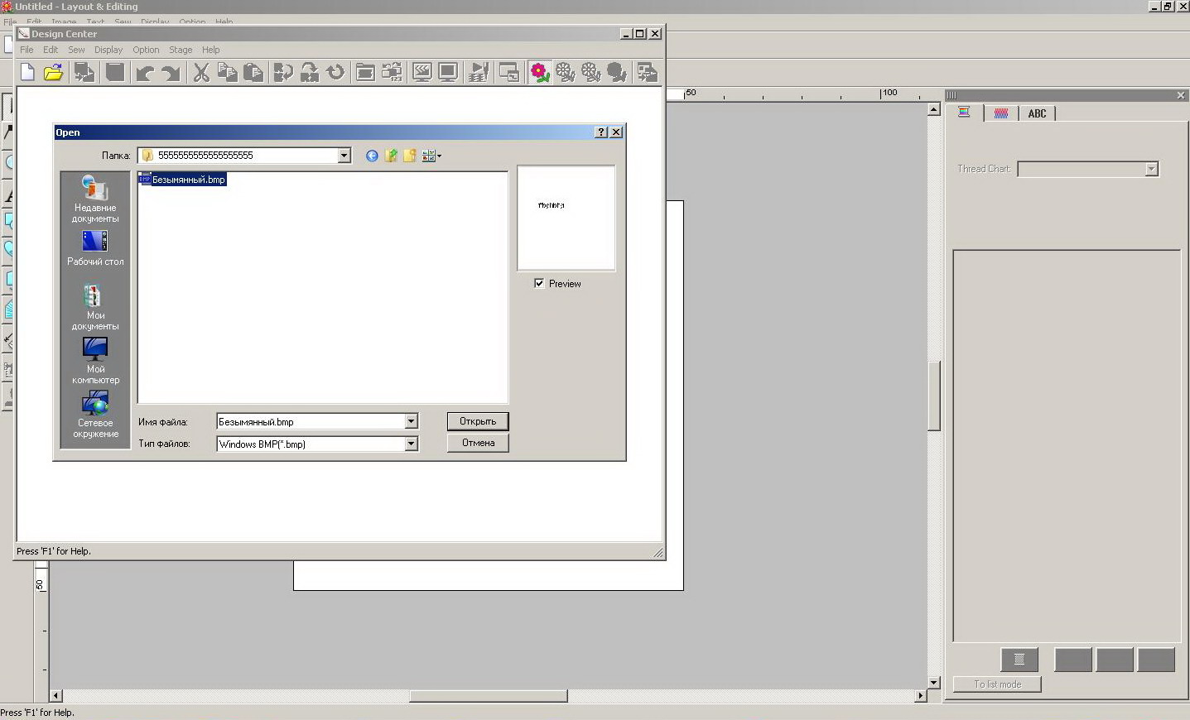
Task: Open the View menu dropdown icon
Action: click(x=431, y=156)
